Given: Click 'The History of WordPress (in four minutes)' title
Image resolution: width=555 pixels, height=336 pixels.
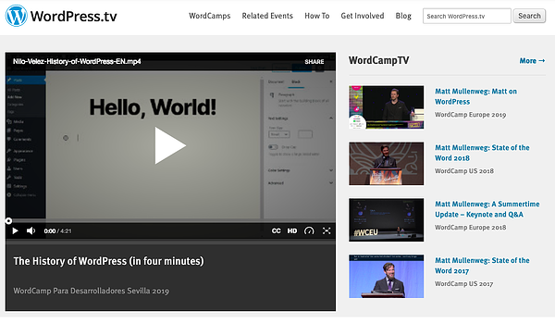Looking at the screenshot, I should (x=108, y=261).
